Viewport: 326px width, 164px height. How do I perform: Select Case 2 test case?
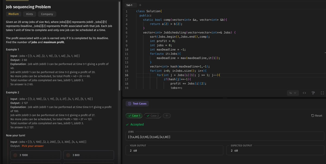[x=152, y=116]
